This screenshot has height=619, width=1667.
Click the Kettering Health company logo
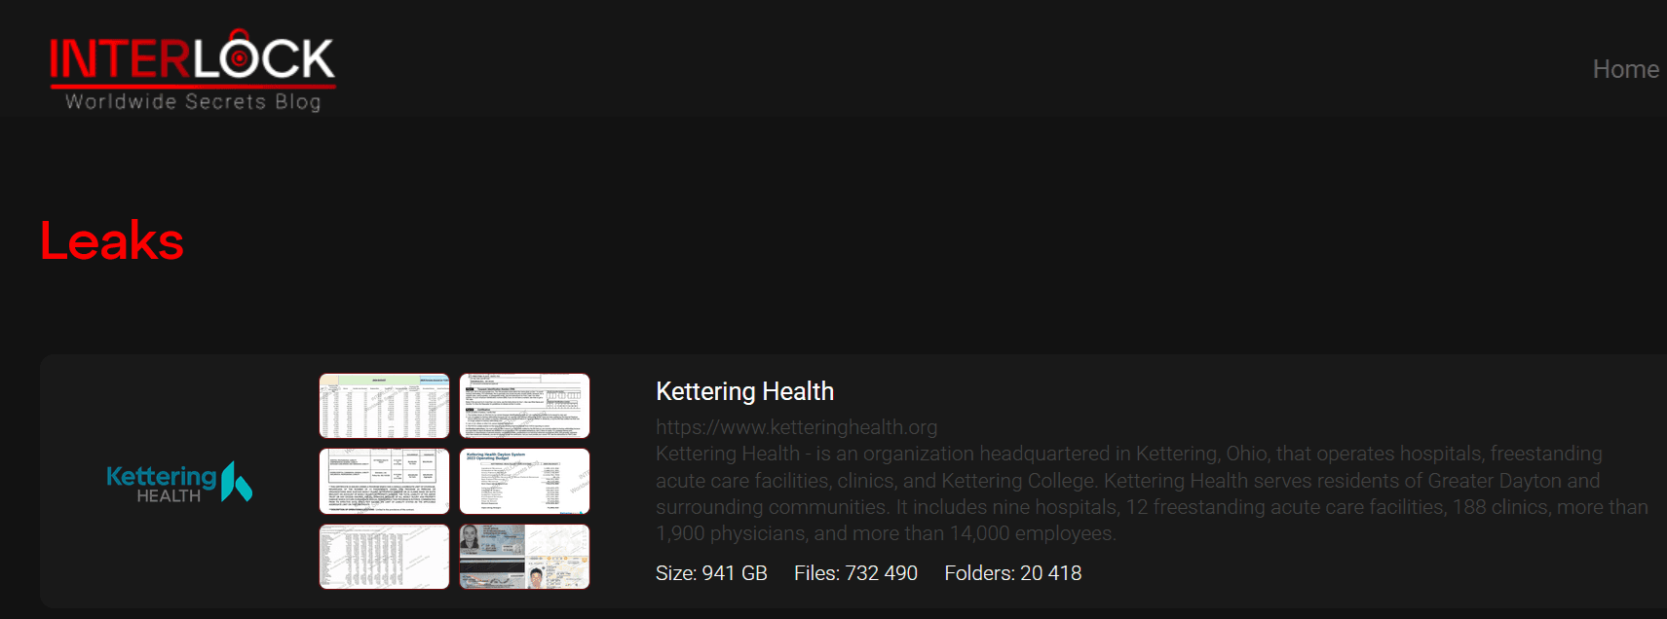[179, 482]
